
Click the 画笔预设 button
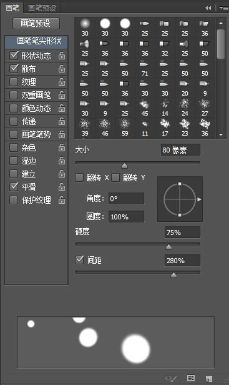tap(36, 23)
